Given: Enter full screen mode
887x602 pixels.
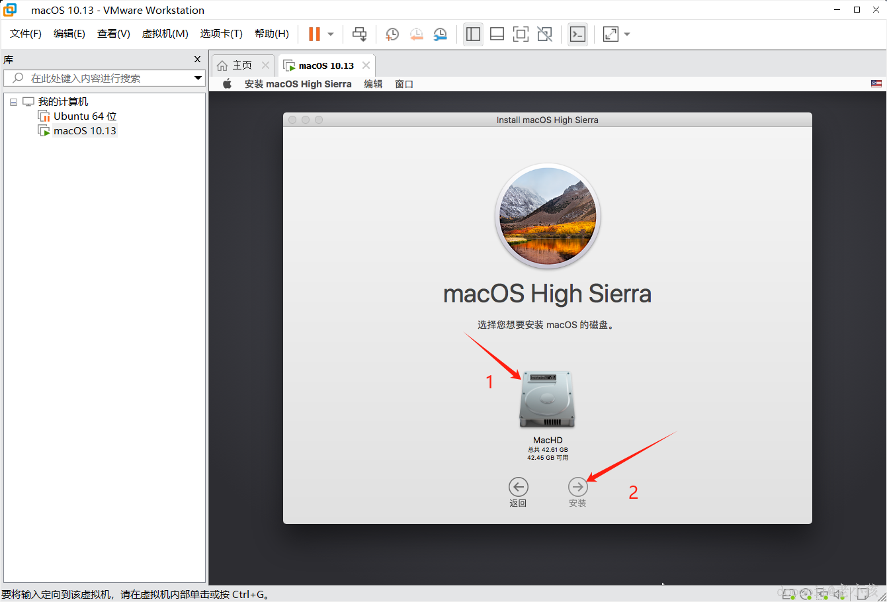Looking at the screenshot, I should pyautogui.click(x=521, y=34).
